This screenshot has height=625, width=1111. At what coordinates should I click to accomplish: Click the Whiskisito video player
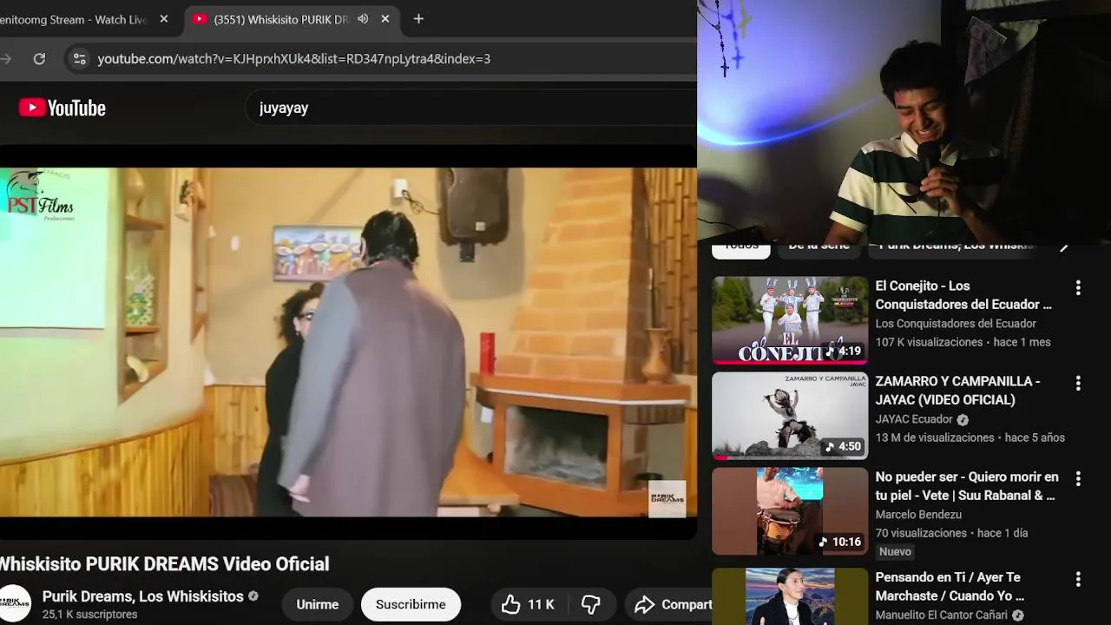348,342
